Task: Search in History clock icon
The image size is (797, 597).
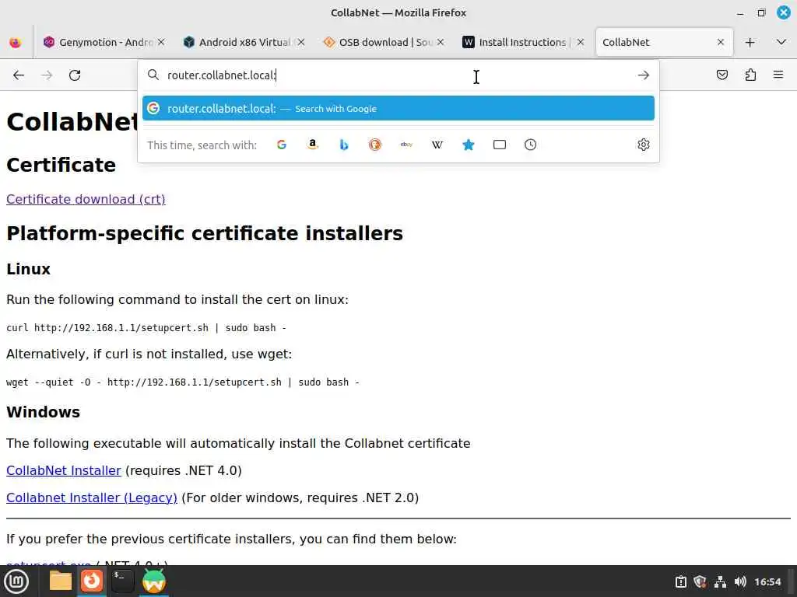Action: tap(530, 145)
